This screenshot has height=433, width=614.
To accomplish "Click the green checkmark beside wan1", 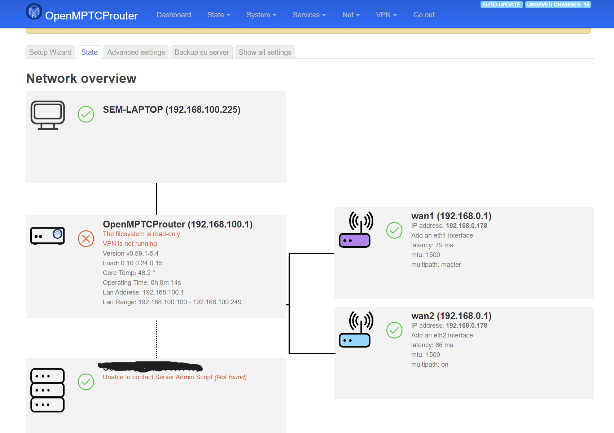I will [394, 230].
